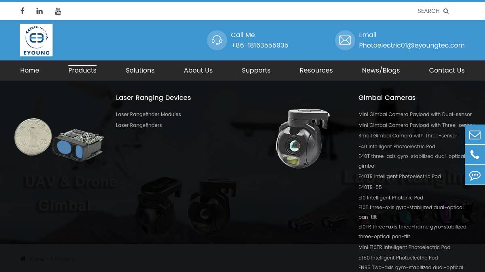Open the floating sidebar chat bubble button

tap(475, 175)
